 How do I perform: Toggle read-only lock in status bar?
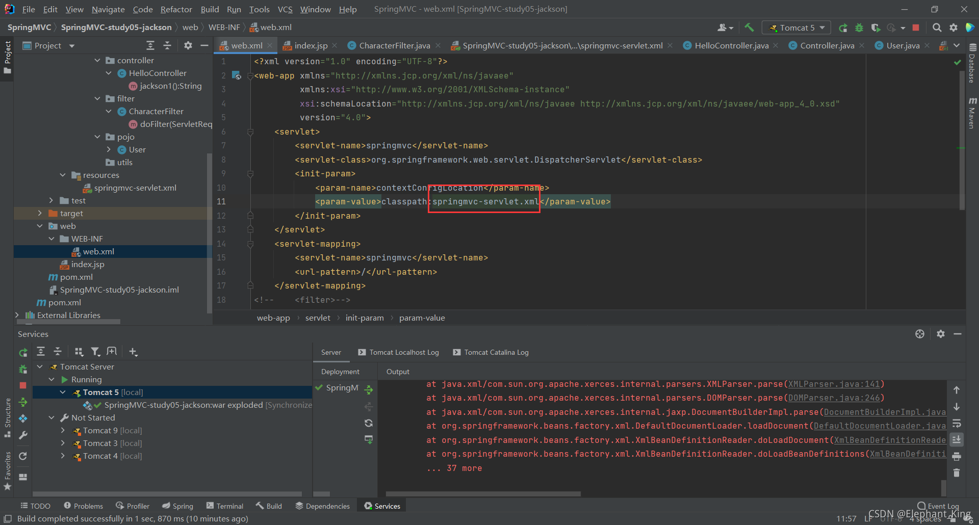[952, 519]
